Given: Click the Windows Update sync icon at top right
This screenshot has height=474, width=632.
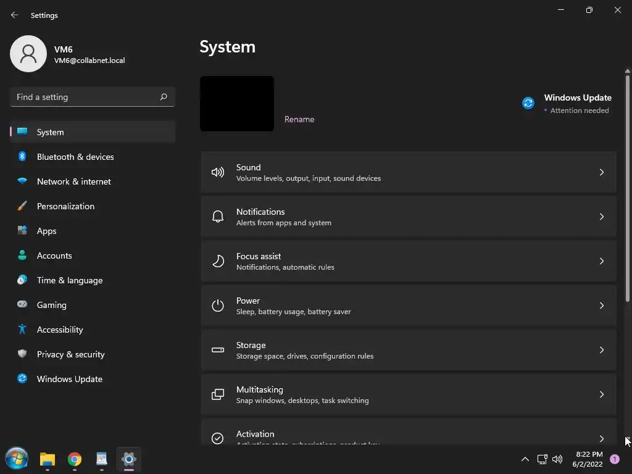Looking at the screenshot, I should point(528,103).
